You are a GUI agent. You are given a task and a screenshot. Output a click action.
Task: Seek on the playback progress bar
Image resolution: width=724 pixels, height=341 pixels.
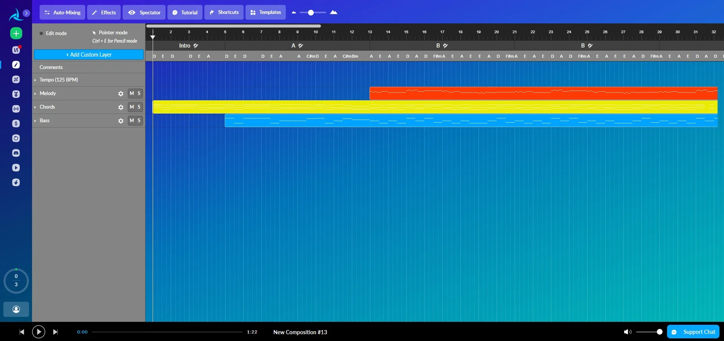point(167,332)
